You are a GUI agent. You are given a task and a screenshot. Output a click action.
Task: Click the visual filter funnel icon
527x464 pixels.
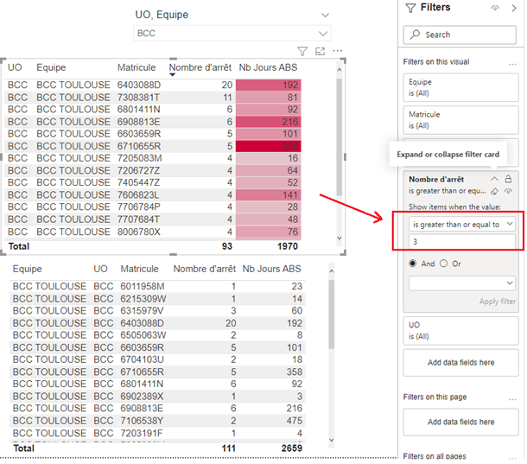(x=302, y=51)
